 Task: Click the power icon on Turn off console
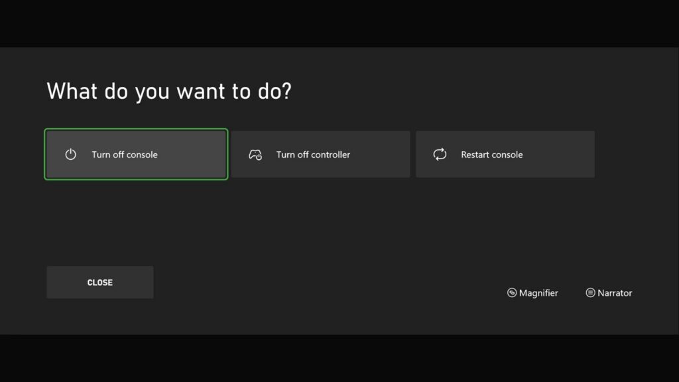pyautogui.click(x=70, y=154)
